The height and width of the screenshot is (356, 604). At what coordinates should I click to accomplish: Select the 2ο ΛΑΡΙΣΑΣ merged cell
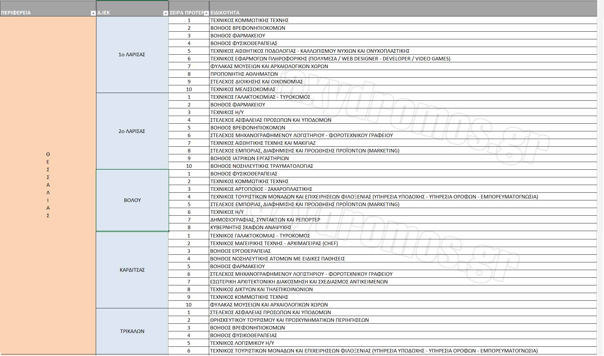tap(132, 131)
